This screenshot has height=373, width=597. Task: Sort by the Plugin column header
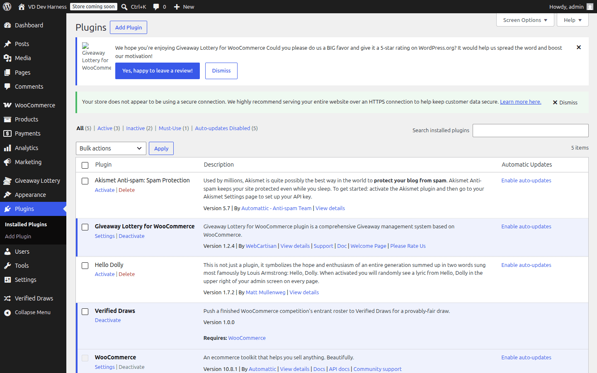pyautogui.click(x=103, y=165)
